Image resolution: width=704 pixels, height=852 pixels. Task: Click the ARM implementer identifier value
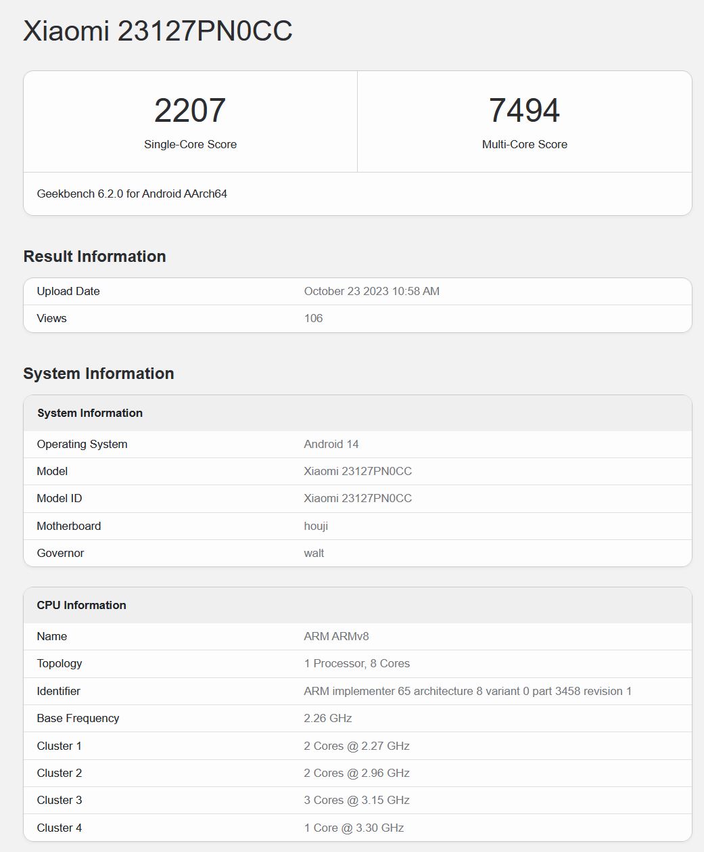pyautogui.click(x=467, y=691)
